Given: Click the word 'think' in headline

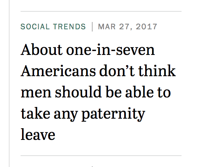Looking at the screenshot, I should click(x=157, y=71).
